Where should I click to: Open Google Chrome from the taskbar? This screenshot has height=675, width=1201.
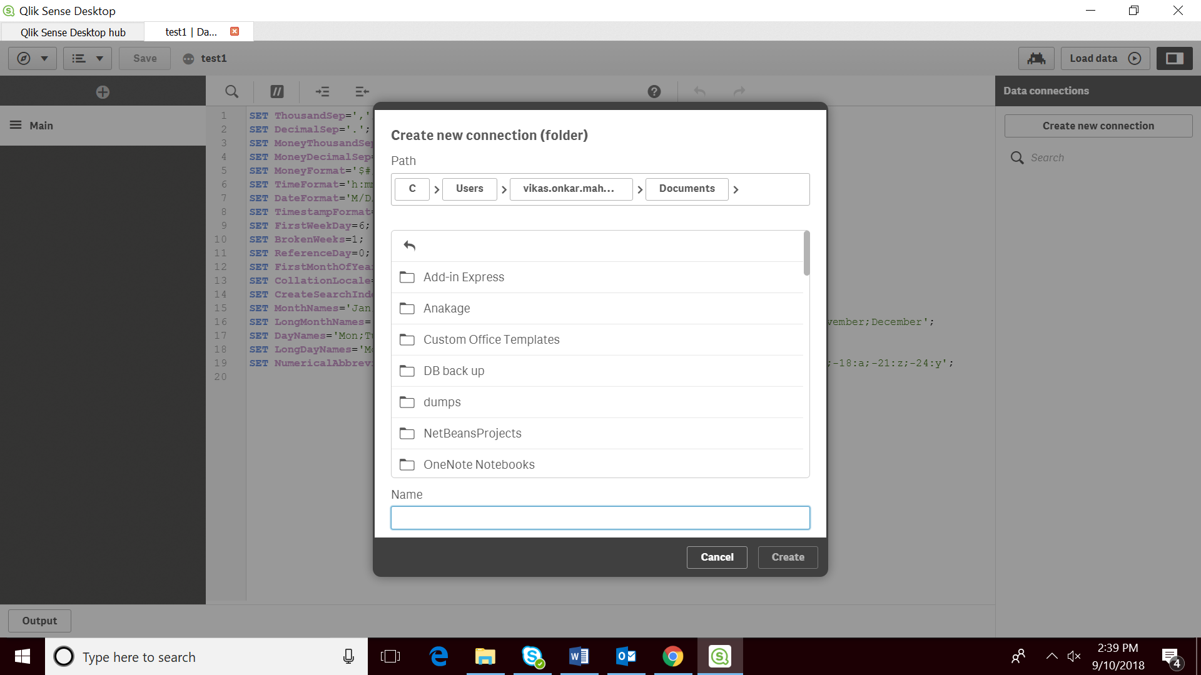672,656
